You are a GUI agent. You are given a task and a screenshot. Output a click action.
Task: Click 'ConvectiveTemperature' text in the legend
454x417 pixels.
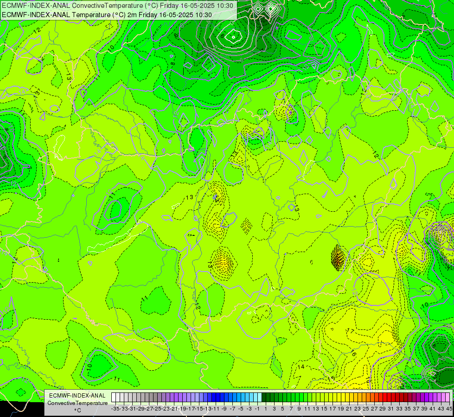tap(77, 403)
